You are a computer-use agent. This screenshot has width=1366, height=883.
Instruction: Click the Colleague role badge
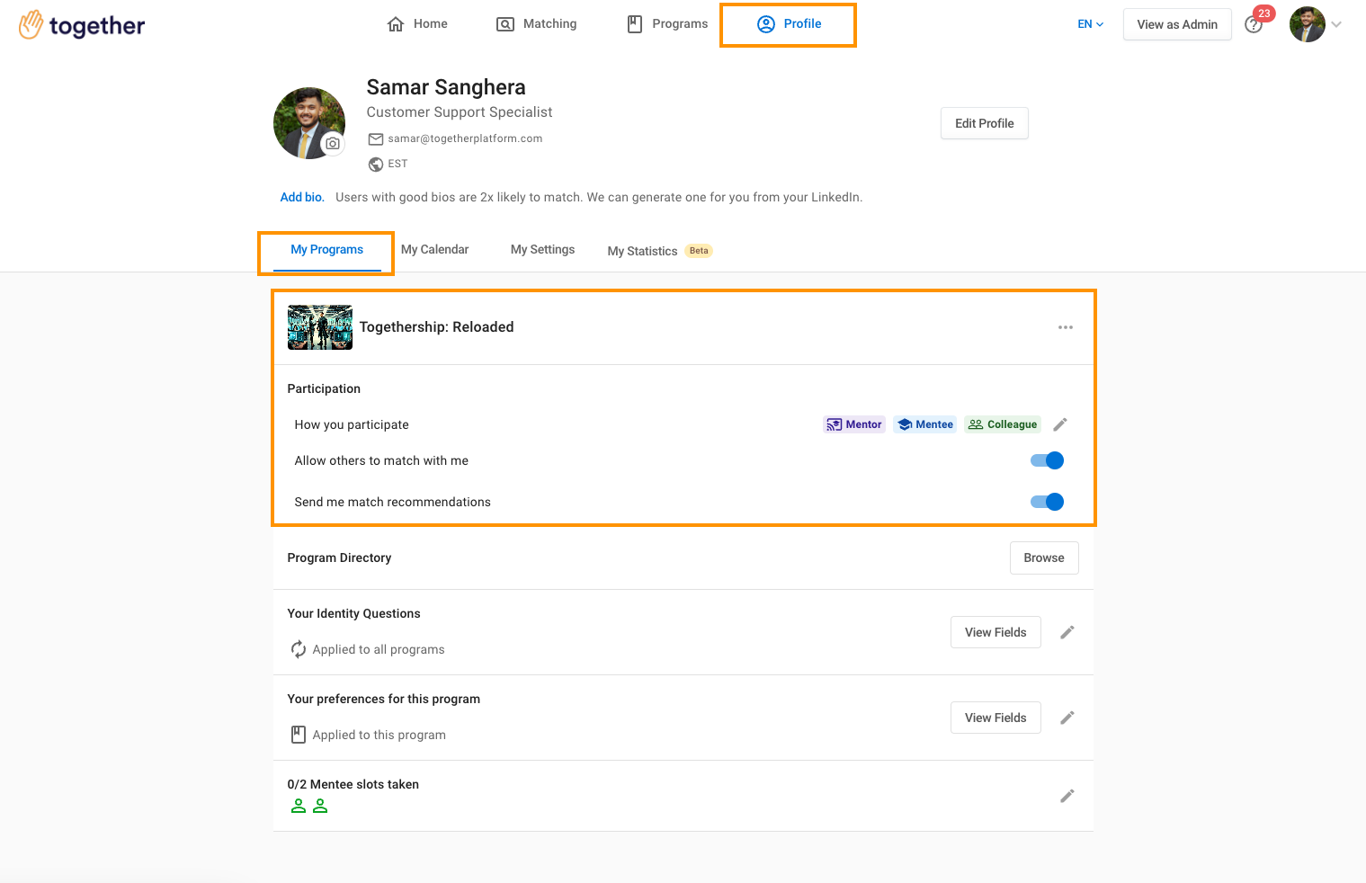(1003, 424)
